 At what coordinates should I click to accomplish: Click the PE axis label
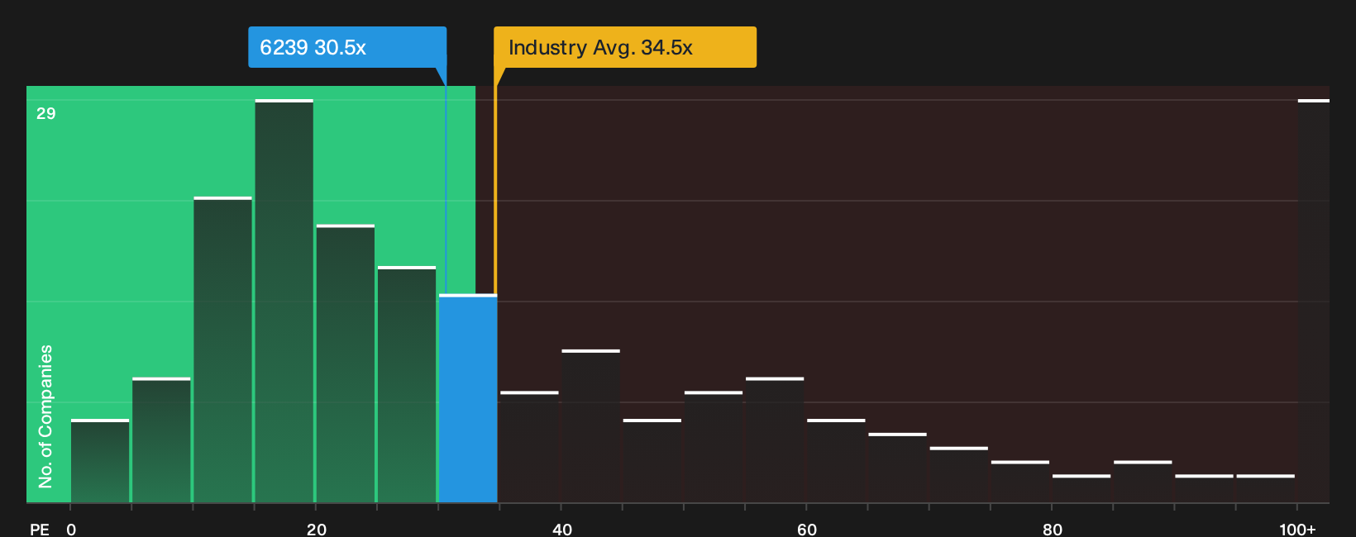tap(40, 530)
